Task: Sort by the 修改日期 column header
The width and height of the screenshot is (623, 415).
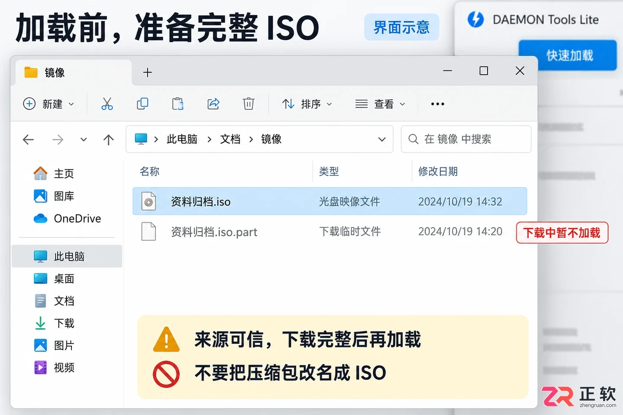Action: [x=438, y=171]
